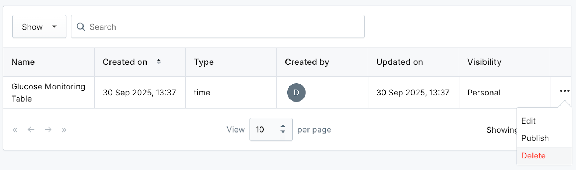Toggle the Created on sort arrows
This screenshot has width=576, height=170.
coord(158,62)
